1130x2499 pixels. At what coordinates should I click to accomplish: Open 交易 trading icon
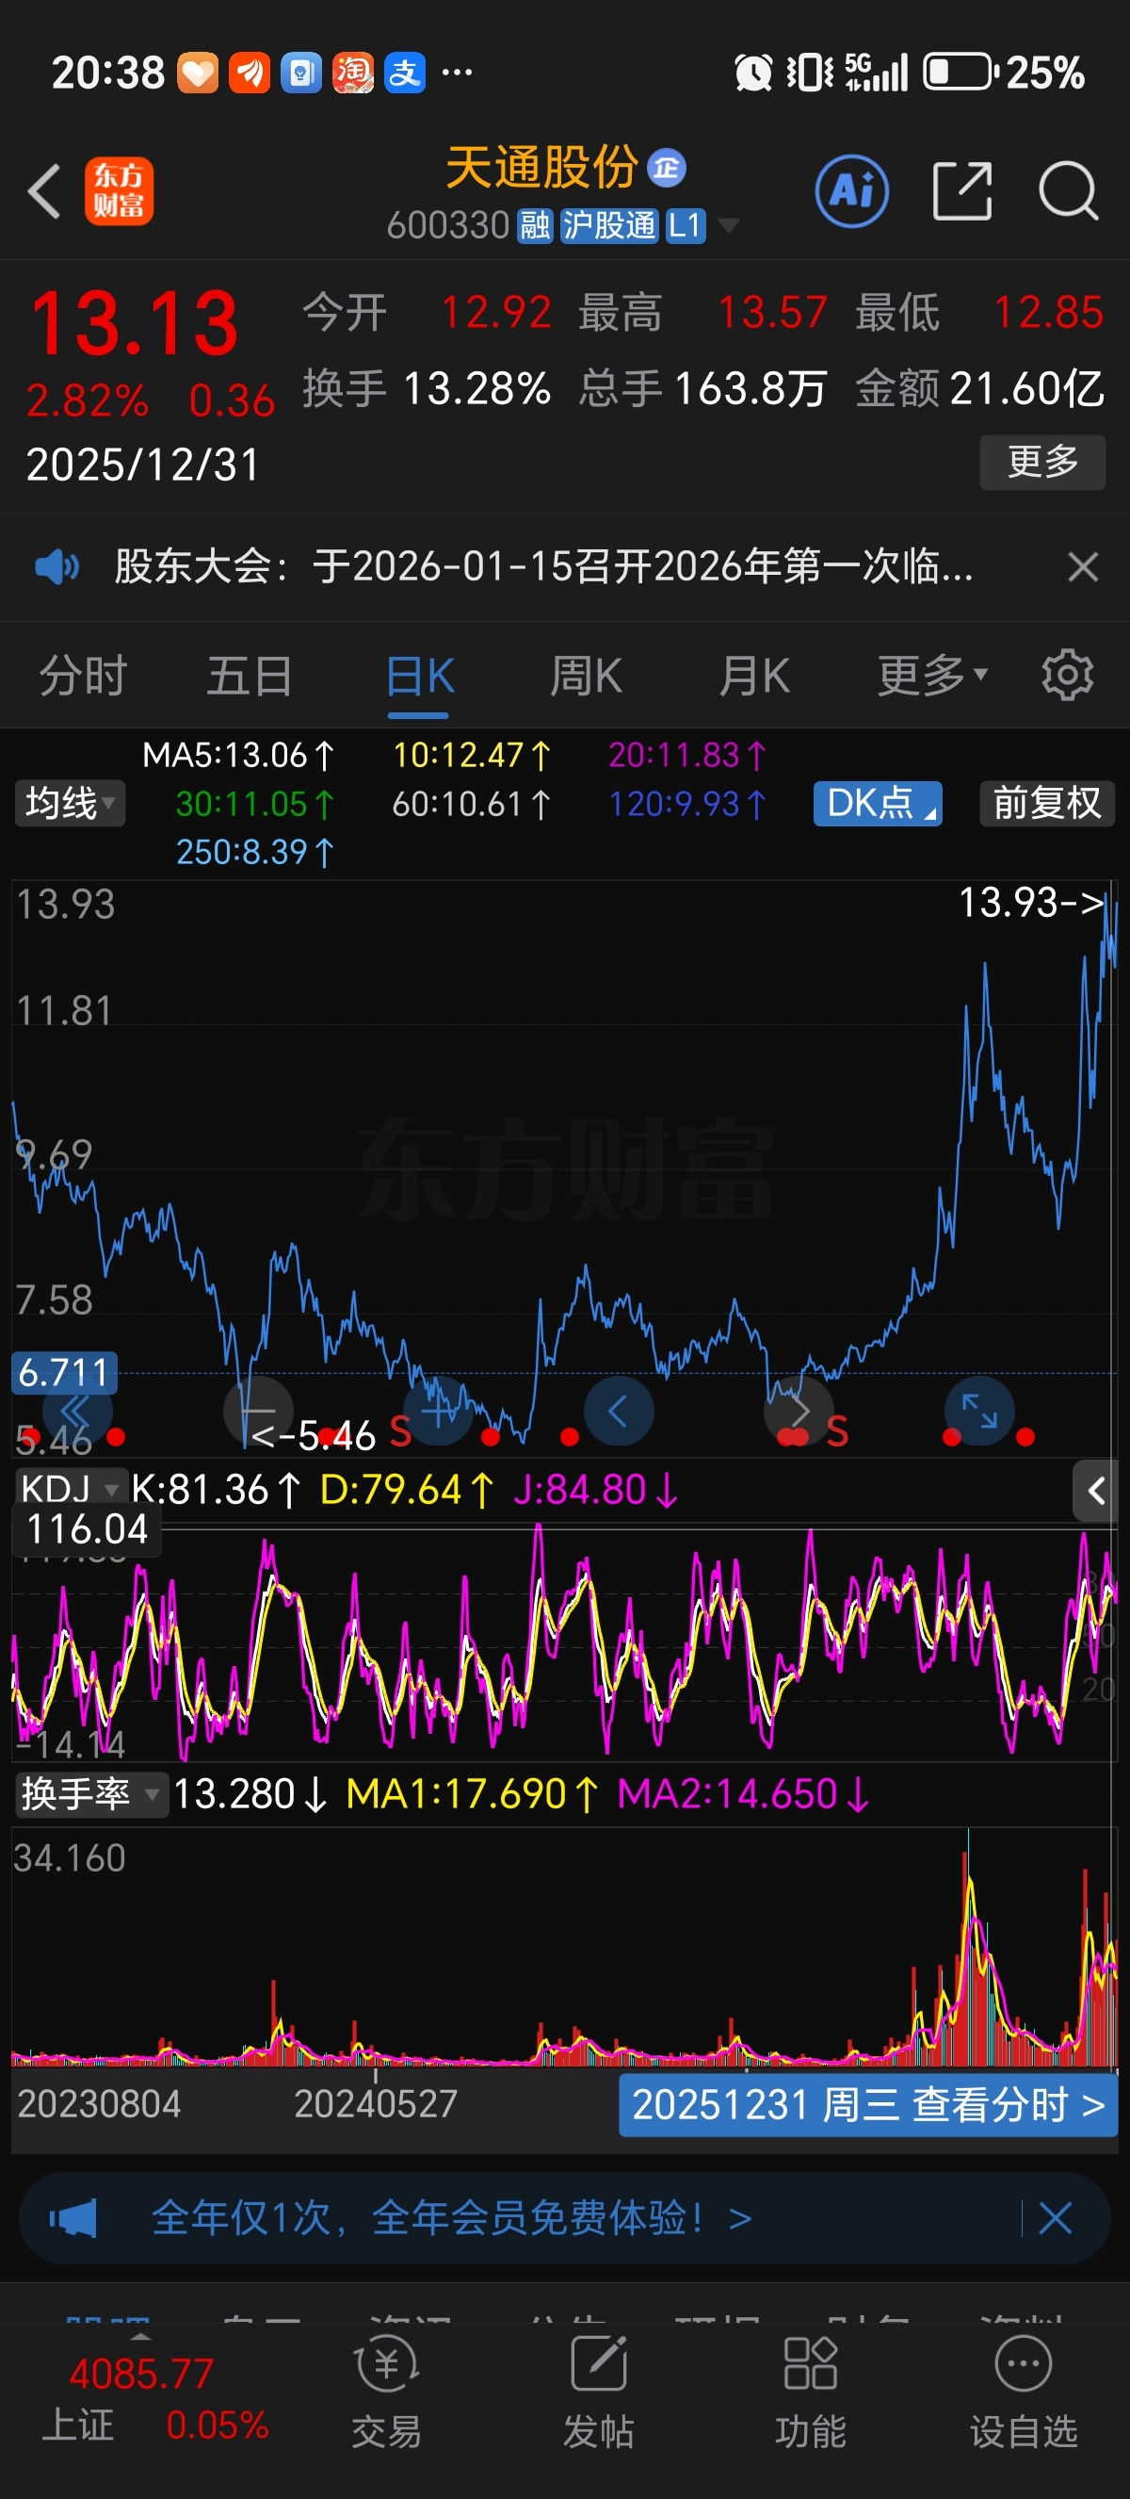387,2392
